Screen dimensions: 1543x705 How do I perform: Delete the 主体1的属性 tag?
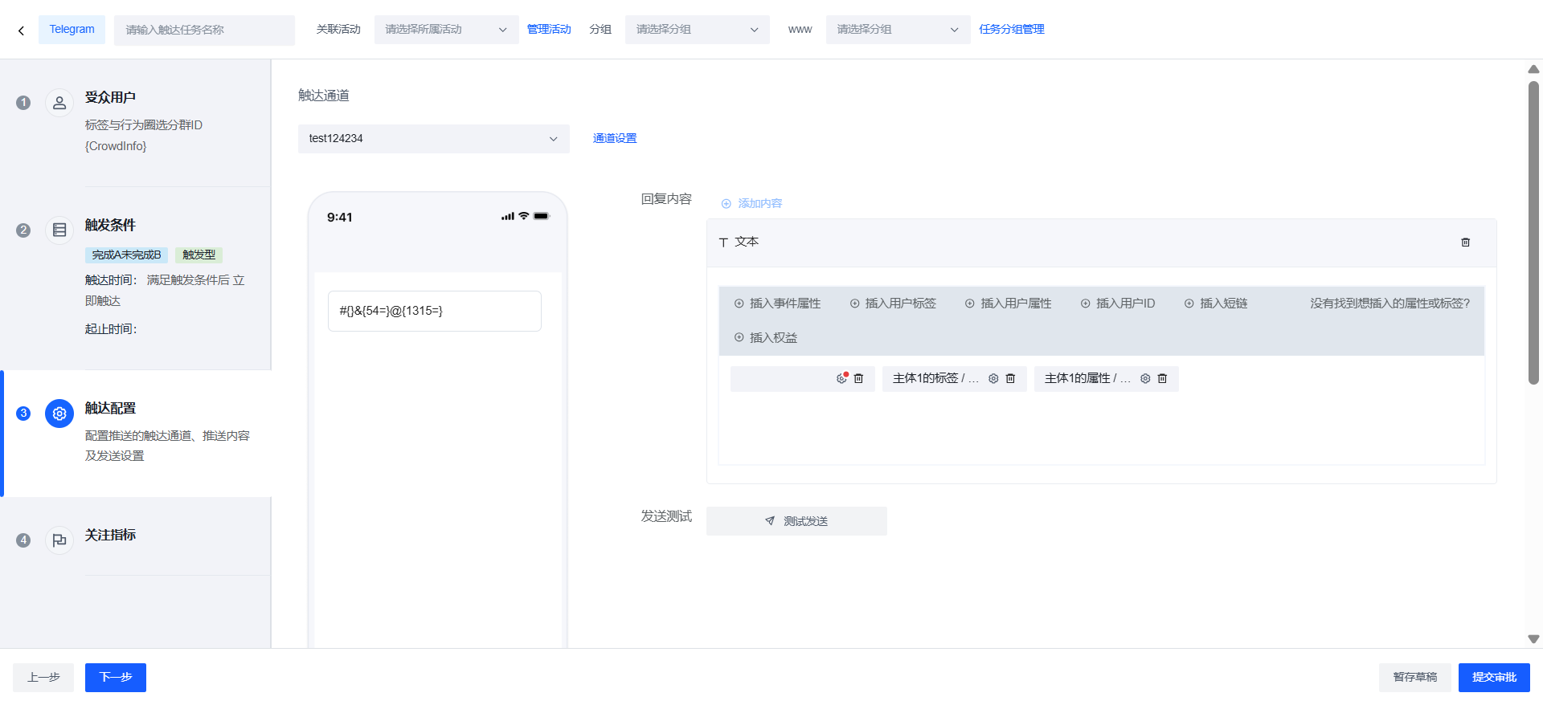click(1162, 379)
